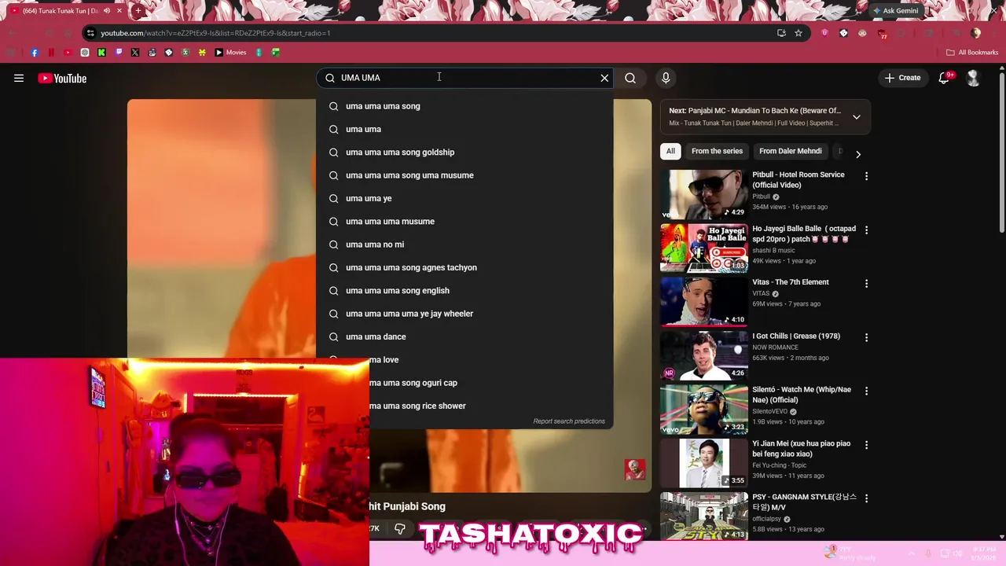The height and width of the screenshot is (566, 1006).
Task: Open Netflix bookmark icon
Action: point(51,53)
